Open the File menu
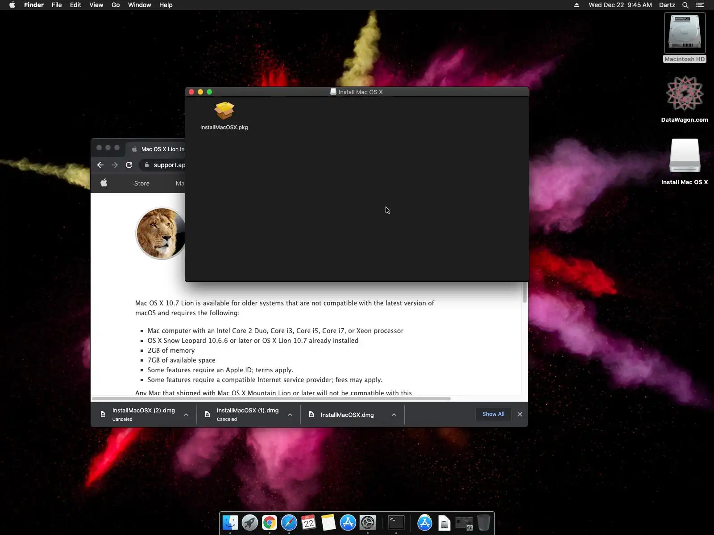 [x=57, y=5]
